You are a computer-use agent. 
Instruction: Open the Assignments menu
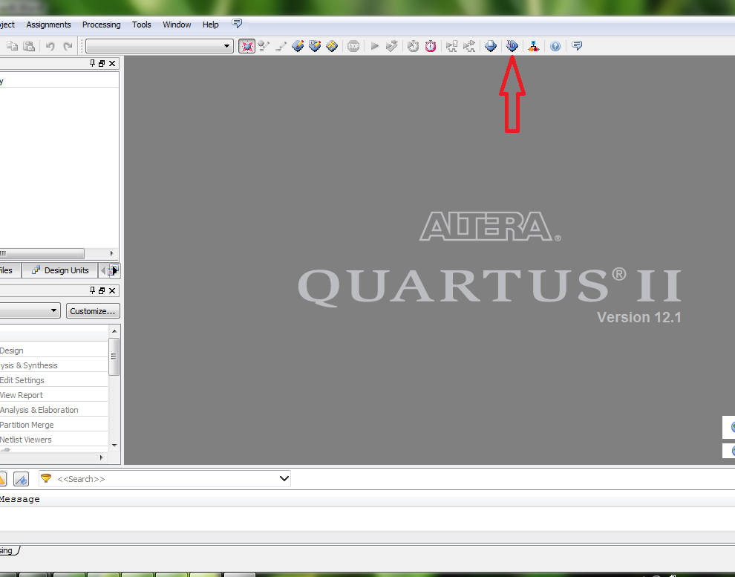tap(48, 25)
